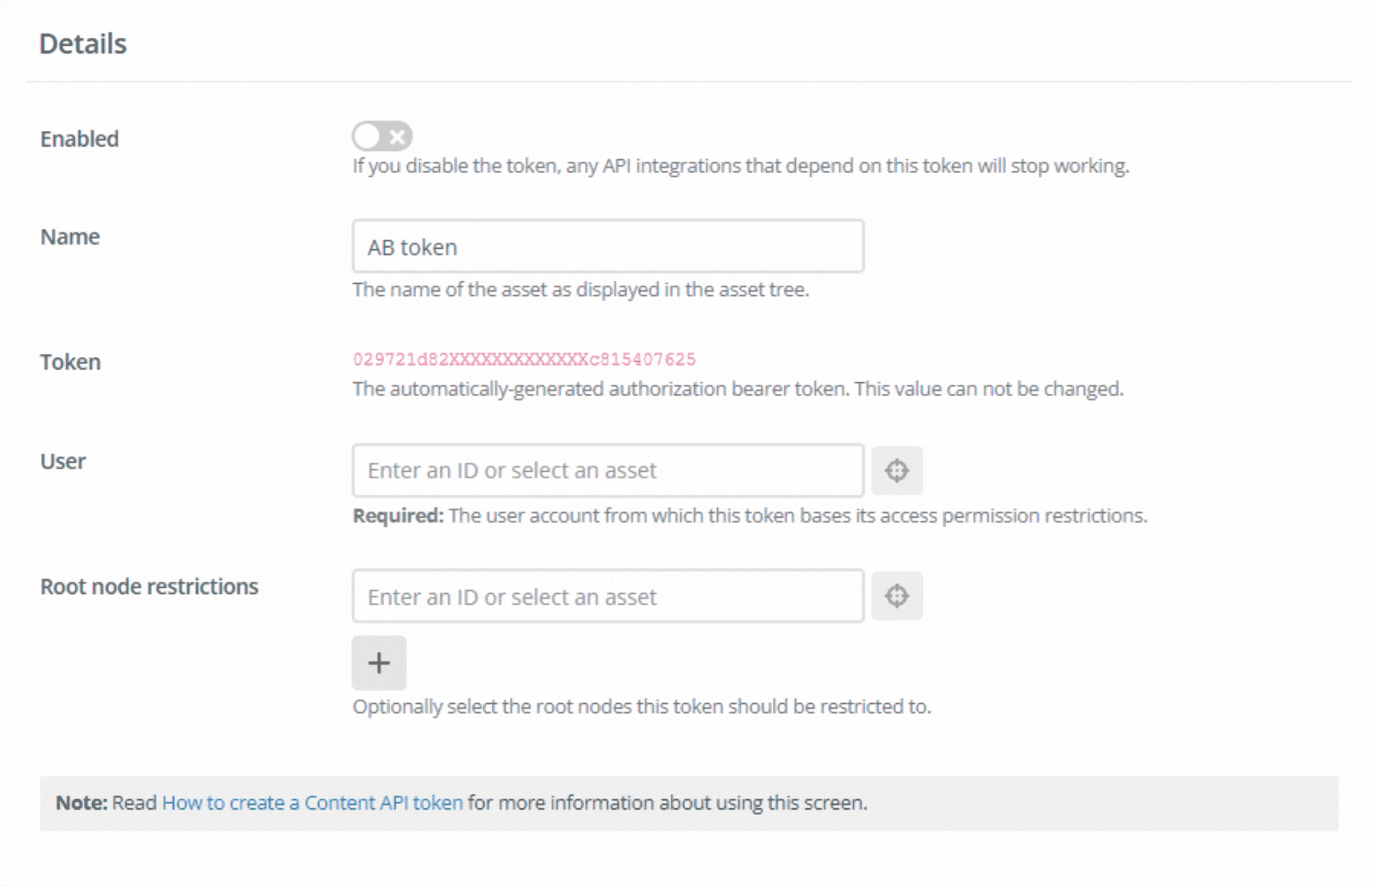Click inside the Name field showing AB token
The width and height of the screenshot is (1376, 886).
point(607,246)
